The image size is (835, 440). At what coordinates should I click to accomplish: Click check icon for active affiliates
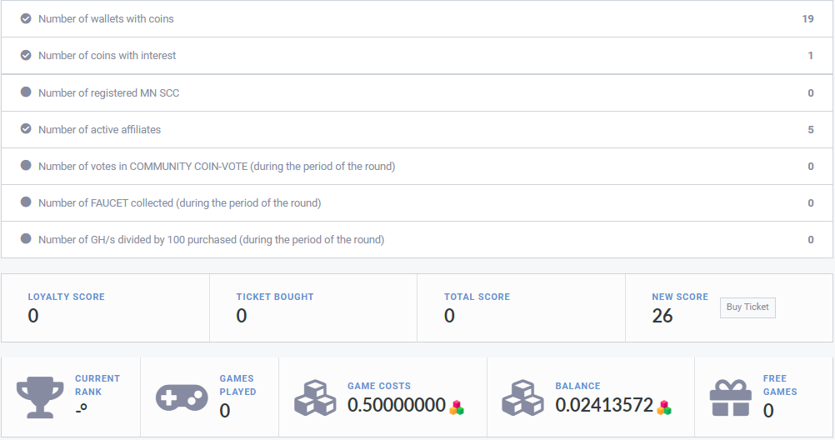26,129
